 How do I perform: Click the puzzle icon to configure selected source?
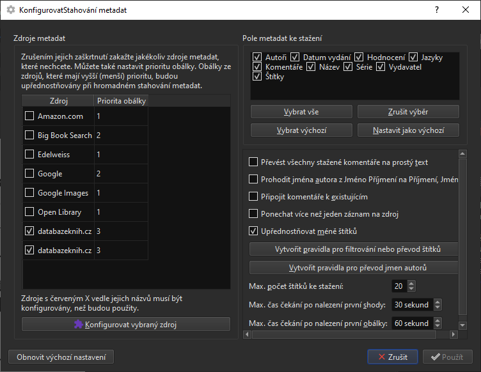[79, 324]
